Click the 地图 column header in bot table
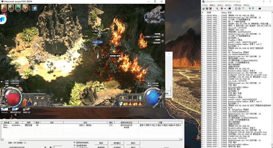The width and height of the screenshot is (273, 148). coord(29,122)
